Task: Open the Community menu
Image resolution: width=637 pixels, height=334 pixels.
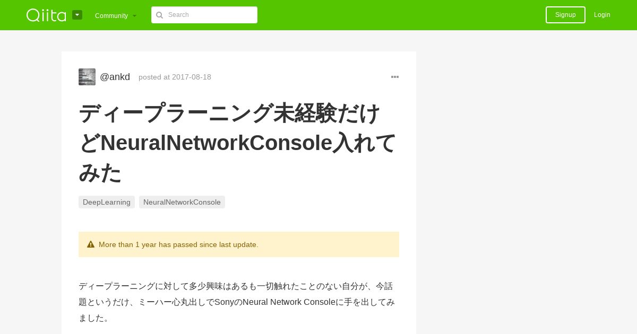Action: click(x=116, y=15)
